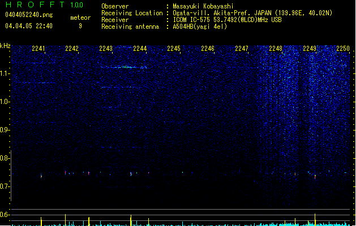Click the observer name Masayuki Kobayashi

point(203,6)
